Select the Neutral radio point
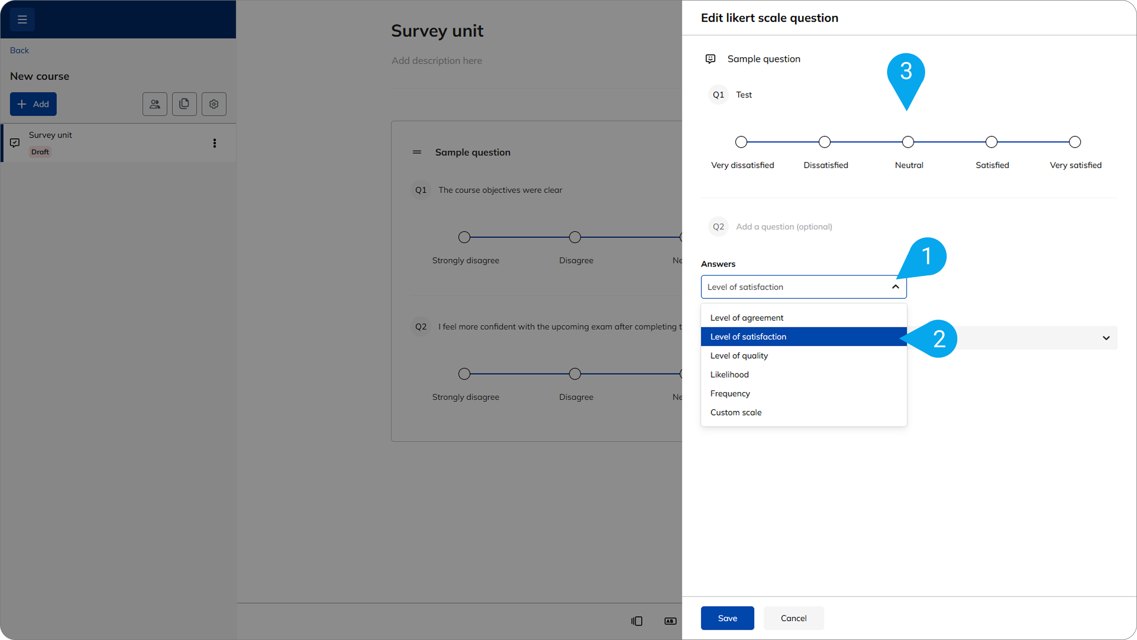1137x640 pixels. [908, 142]
